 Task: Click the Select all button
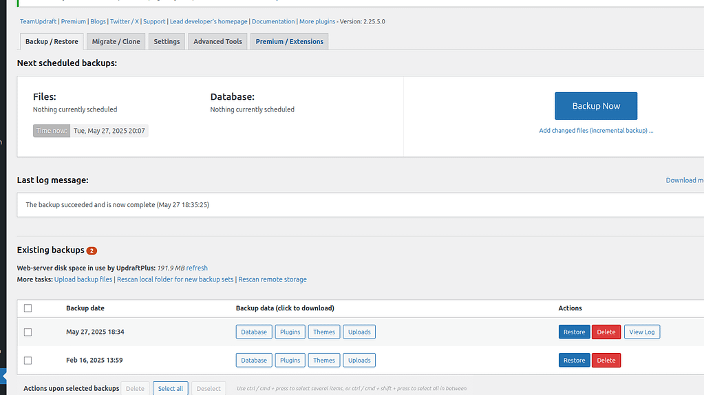point(170,388)
